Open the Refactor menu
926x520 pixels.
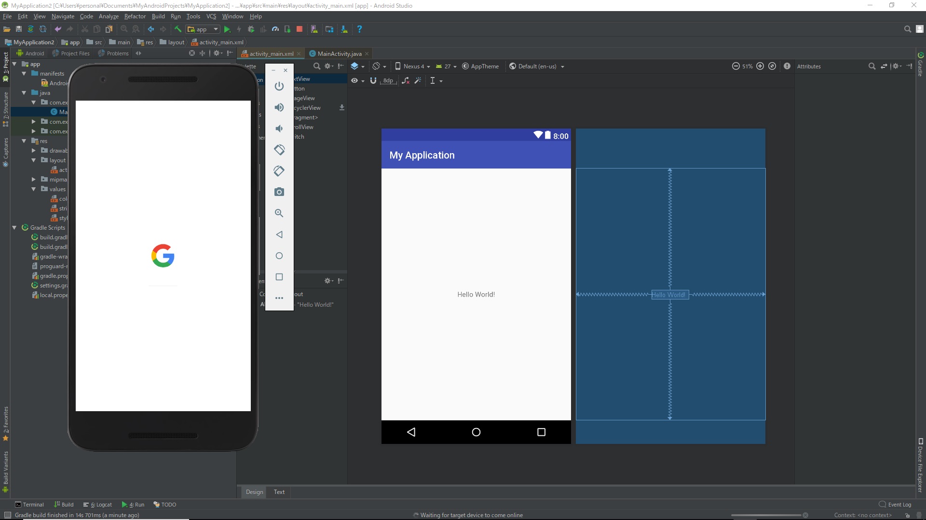point(135,16)
